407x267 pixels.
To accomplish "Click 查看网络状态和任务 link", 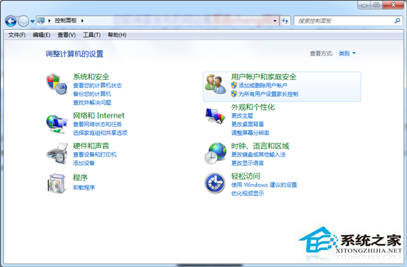I will [x=97, y=125].
